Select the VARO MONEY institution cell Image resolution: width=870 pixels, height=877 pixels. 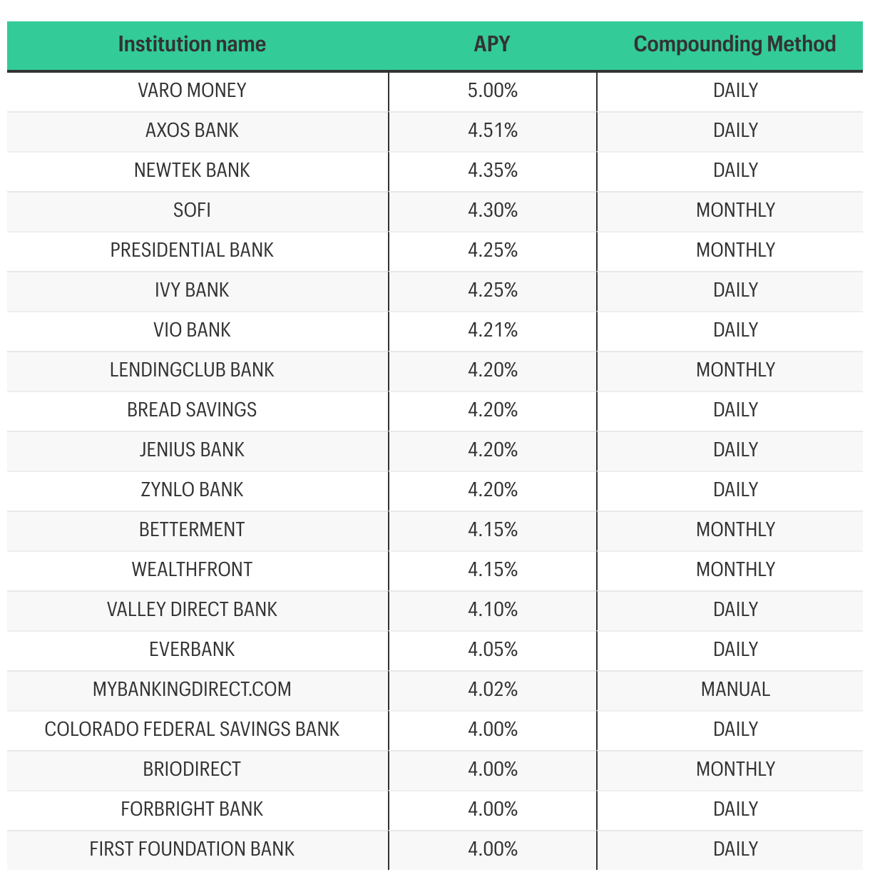tap(192, 91)
